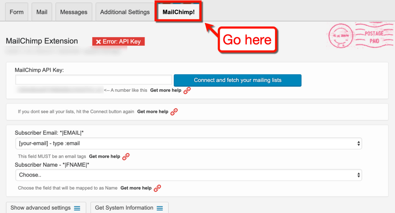Go to Additional Settings tab

point(125,12)
